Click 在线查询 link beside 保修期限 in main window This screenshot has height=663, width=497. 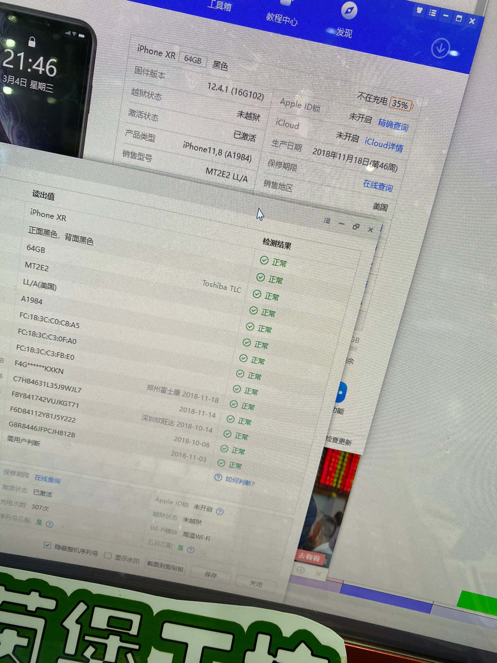pos(378,185)
